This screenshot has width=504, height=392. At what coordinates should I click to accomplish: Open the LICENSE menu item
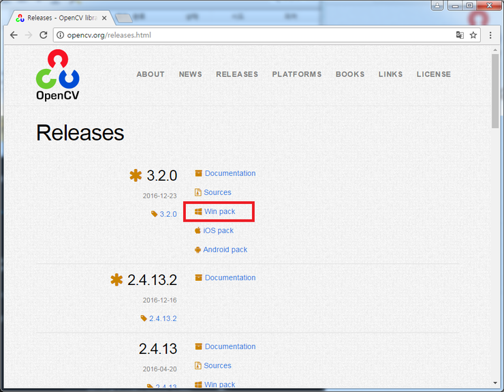434,74
